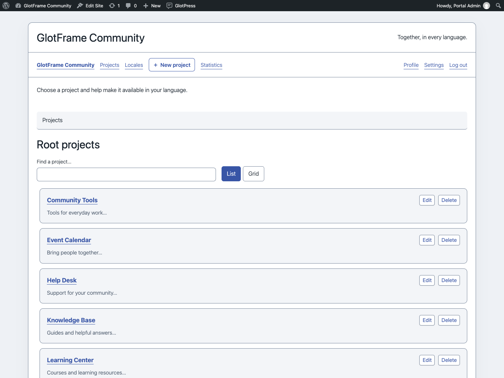Delete the Knowledge Base project
Image resolution: width=504 pixels, height=378 pixels.
(x=449, y=320)
